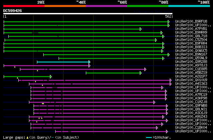Click the green alignment bar for A5BZS9
Viewport: 213px width, 140px height.
pos(113,73)
